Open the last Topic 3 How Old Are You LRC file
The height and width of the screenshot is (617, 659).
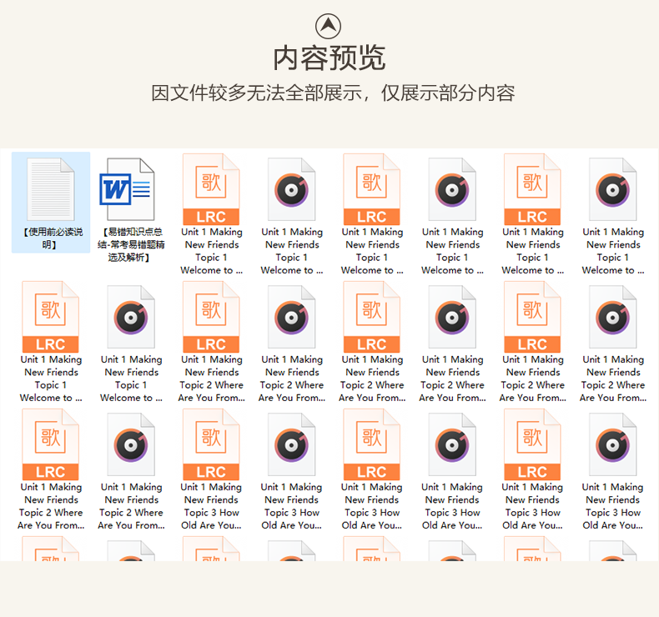(532, 469)
